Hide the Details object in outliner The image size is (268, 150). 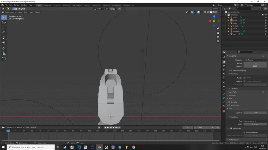(x=265, y=26)
